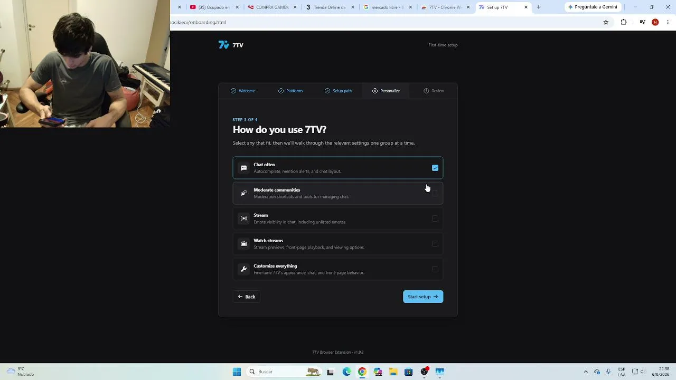Click the TV icon beside Watch streams
The height and width of the screenshot is (380, 676).
click(x=243, y=244)
